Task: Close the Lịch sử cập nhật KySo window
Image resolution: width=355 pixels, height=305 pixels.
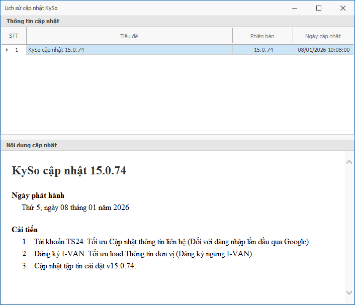Action: [x=343, y=8]
